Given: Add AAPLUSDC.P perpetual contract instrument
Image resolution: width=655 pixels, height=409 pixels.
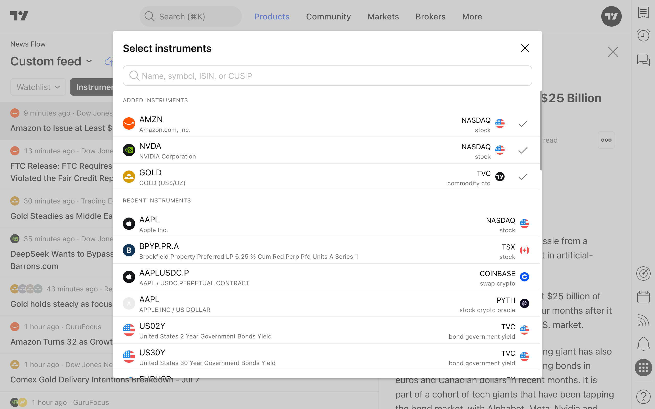Looking at the screenshot, I should 326,277.
